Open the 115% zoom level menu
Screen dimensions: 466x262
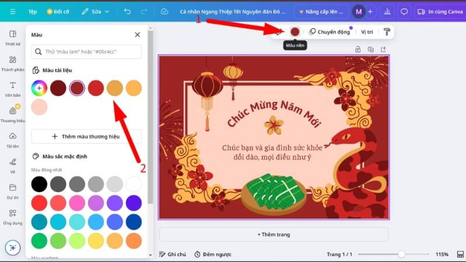click(x=442, y=254)
